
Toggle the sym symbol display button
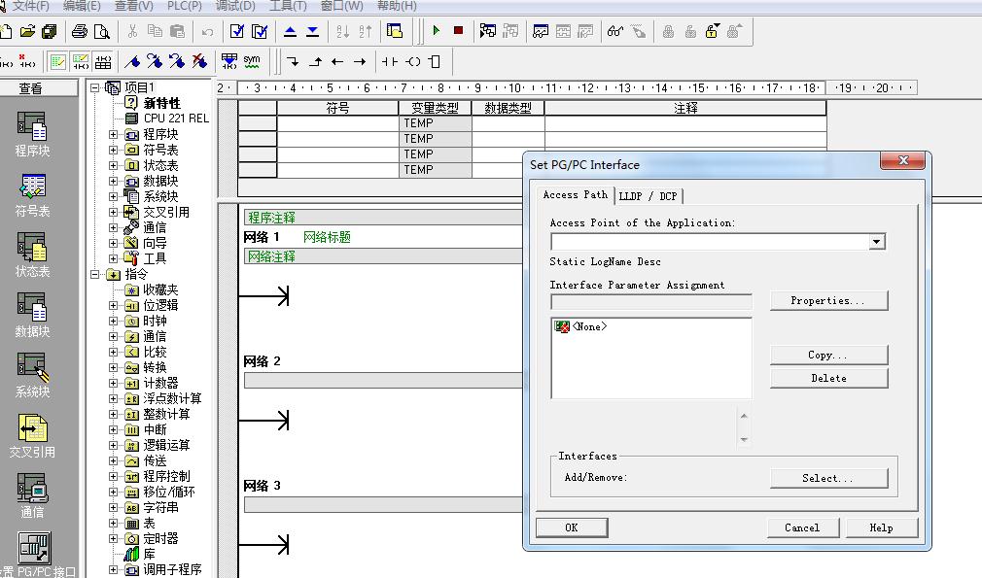click(x=252, y=61)
